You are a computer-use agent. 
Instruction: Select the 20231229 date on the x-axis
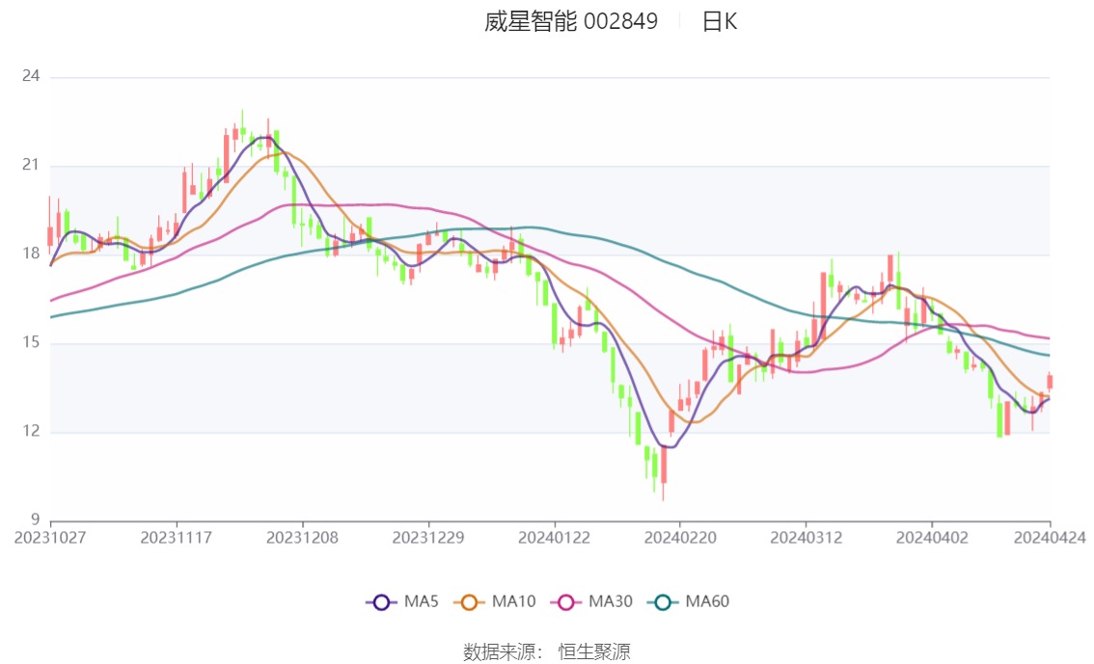428,538
